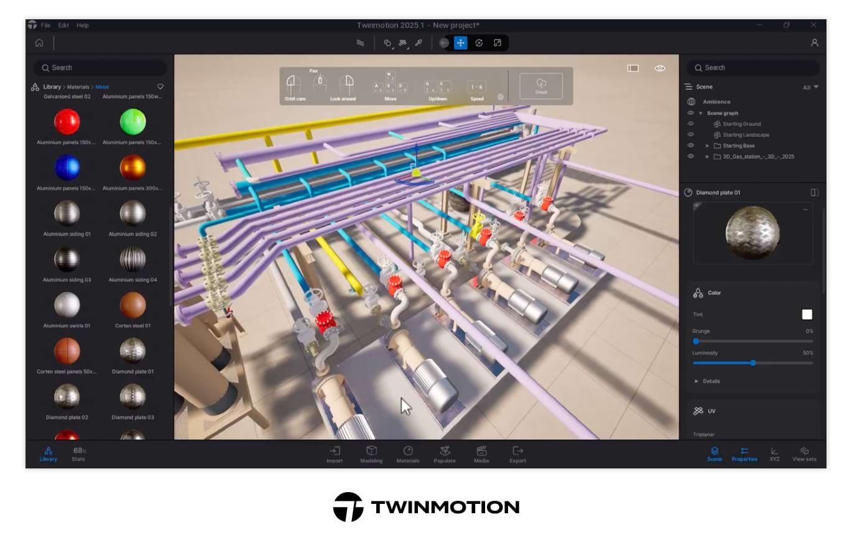Toggle visibility of Starting Ground
852x535 pixels.
[x=690, y=124]
